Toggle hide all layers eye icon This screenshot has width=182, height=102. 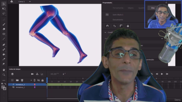click(x=39, y=80)
